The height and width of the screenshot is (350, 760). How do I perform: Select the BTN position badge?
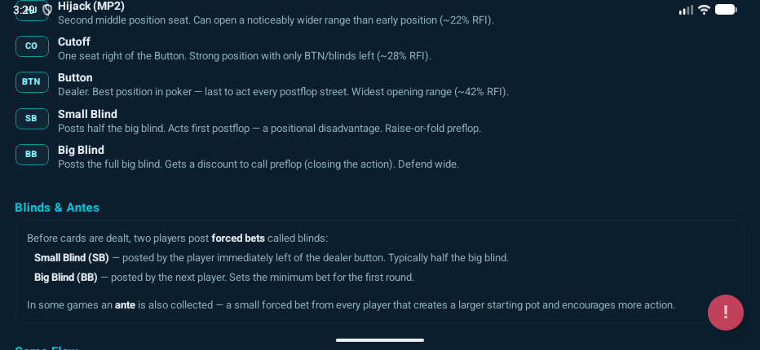pyautogui.click(x=32, y=82)
